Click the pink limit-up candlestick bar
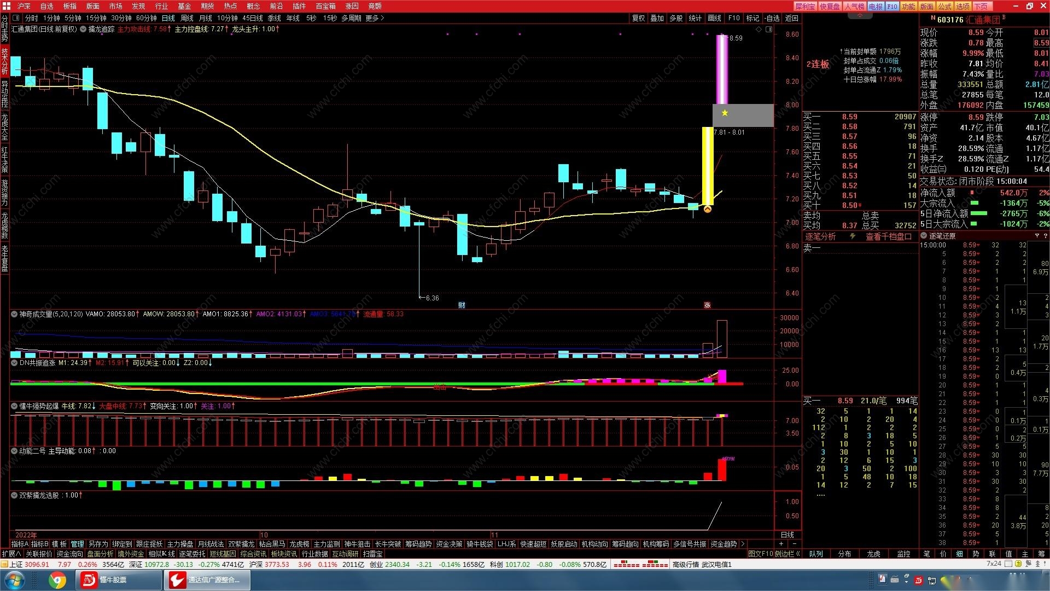 722,68
